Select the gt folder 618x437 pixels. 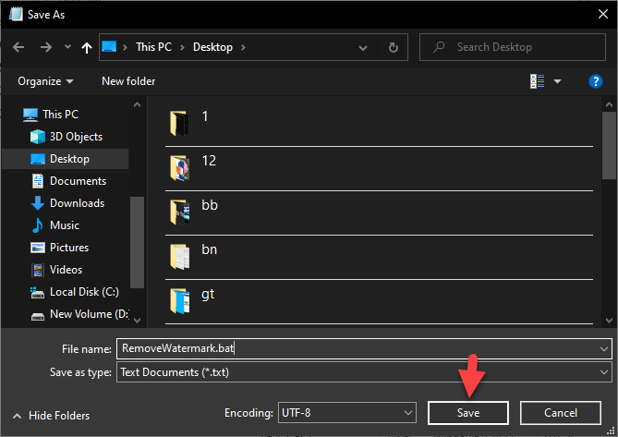(208, 294)
